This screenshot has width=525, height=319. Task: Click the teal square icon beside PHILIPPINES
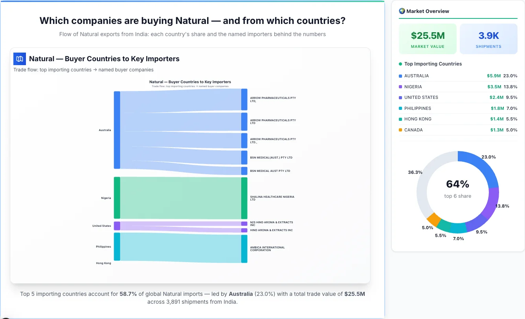point(400,108)
